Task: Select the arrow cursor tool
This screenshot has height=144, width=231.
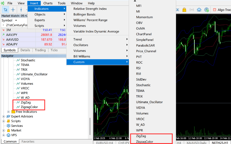Action: 5,10
